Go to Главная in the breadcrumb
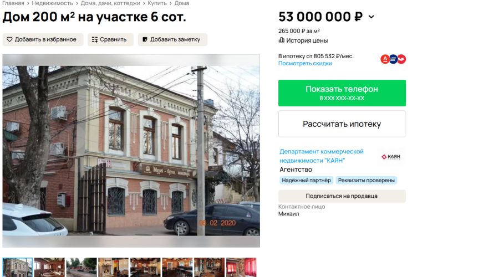Image resolution: width=499 pixels, height=277 pixels. (13, 3)
